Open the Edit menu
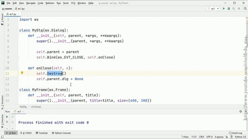This screenshot has width=248, height=139. pos(15,3)
